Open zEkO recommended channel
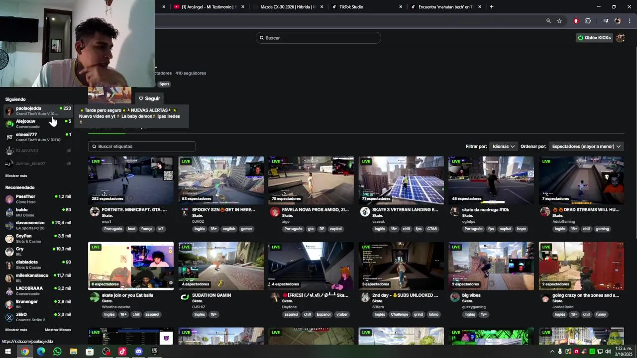Screen dimensions: 637x358 38,317
